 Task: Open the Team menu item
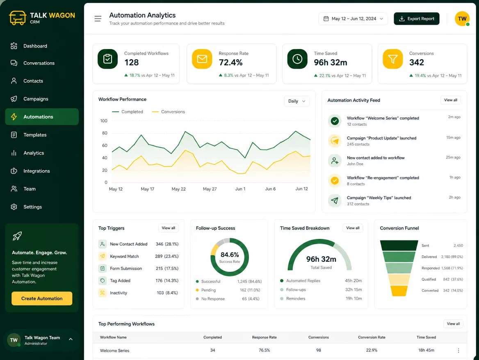42,189
